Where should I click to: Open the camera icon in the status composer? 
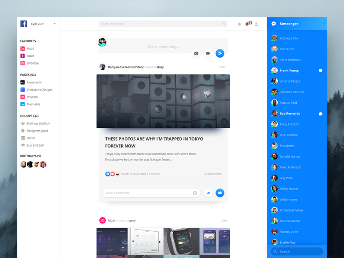tap(197, 53)
